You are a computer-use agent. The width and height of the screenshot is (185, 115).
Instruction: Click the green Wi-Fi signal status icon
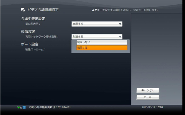(x=19, y=107)
